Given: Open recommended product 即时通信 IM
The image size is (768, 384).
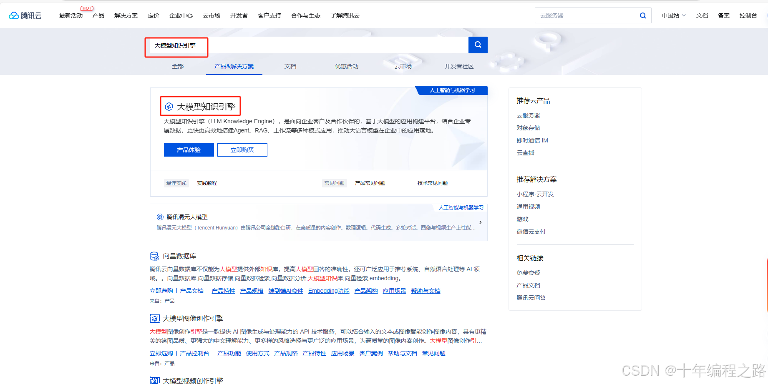Looking at the screenshot, I should point(532,140).
